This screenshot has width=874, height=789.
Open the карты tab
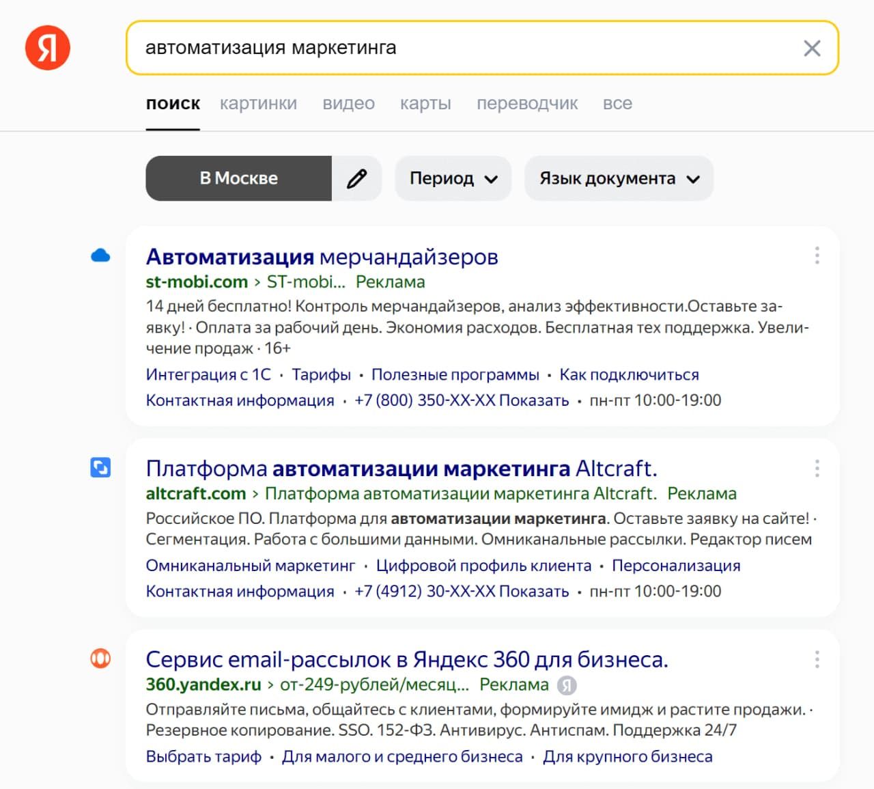pos(425,104)
